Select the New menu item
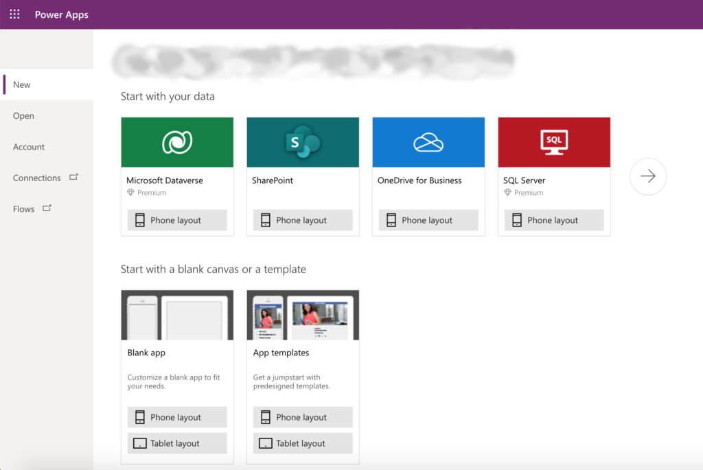703x470 pixels. (x=47, y=84)
